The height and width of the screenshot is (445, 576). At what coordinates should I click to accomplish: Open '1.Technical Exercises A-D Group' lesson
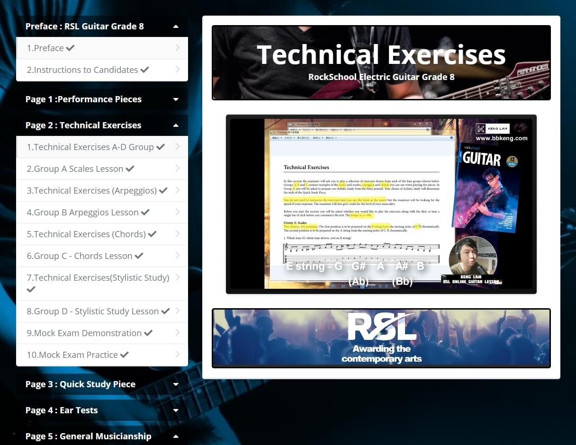click(x=102, y=147)
